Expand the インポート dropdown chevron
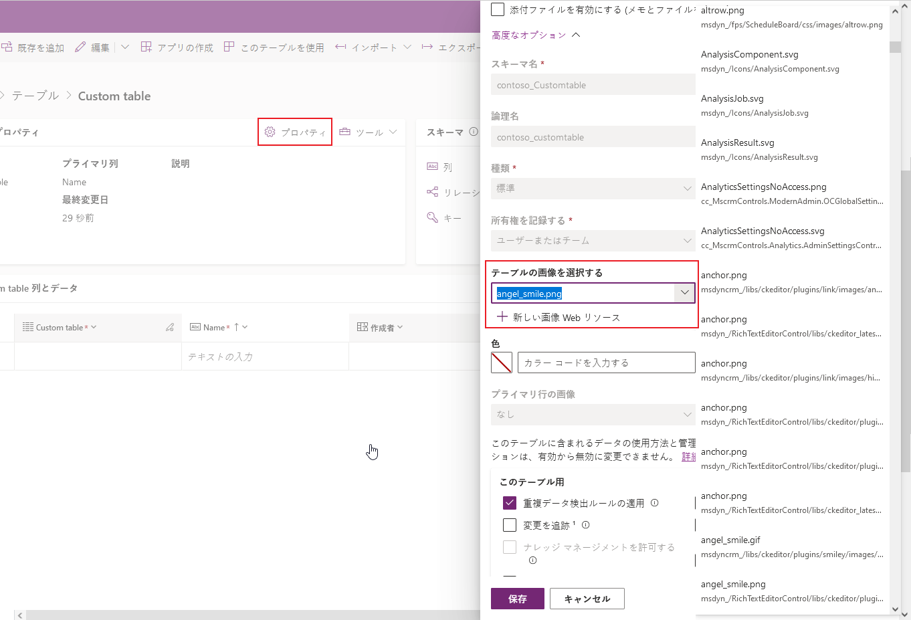Screen dimensions: 911x620 click(407, 47)
